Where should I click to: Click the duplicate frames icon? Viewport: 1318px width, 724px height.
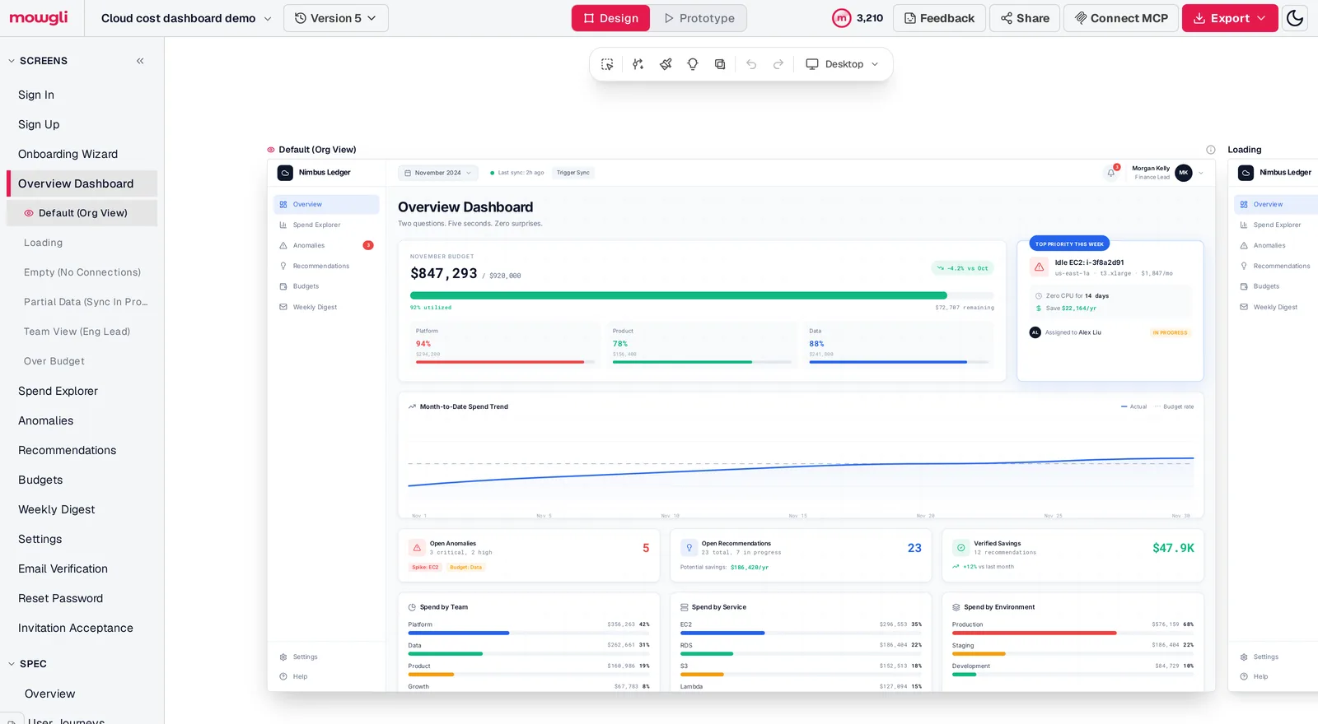[x=720, y=64]
